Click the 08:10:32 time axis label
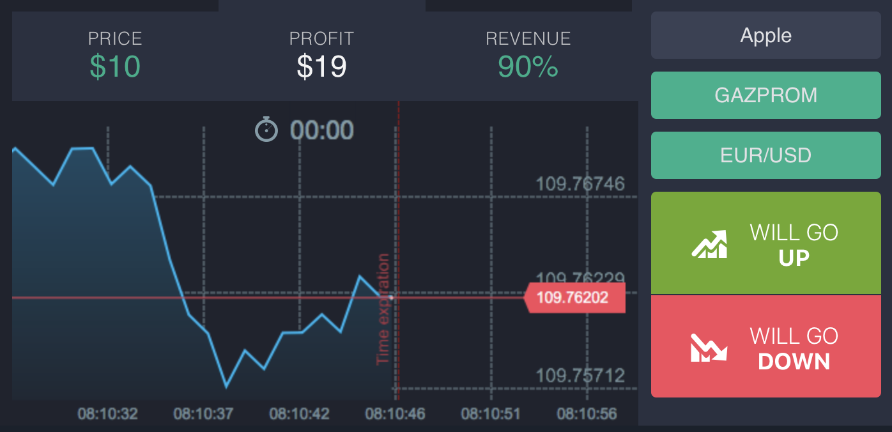This screenshot has height=432, width=892. tap(107, 414)
